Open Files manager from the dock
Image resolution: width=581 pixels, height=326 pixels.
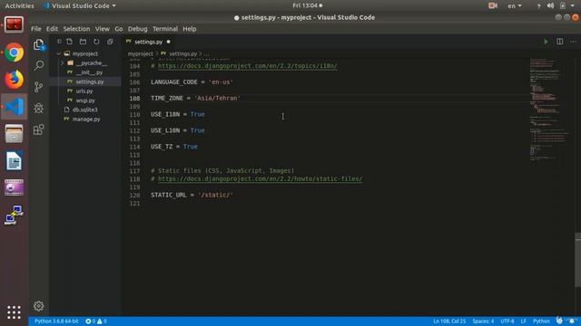pos(15,133)
